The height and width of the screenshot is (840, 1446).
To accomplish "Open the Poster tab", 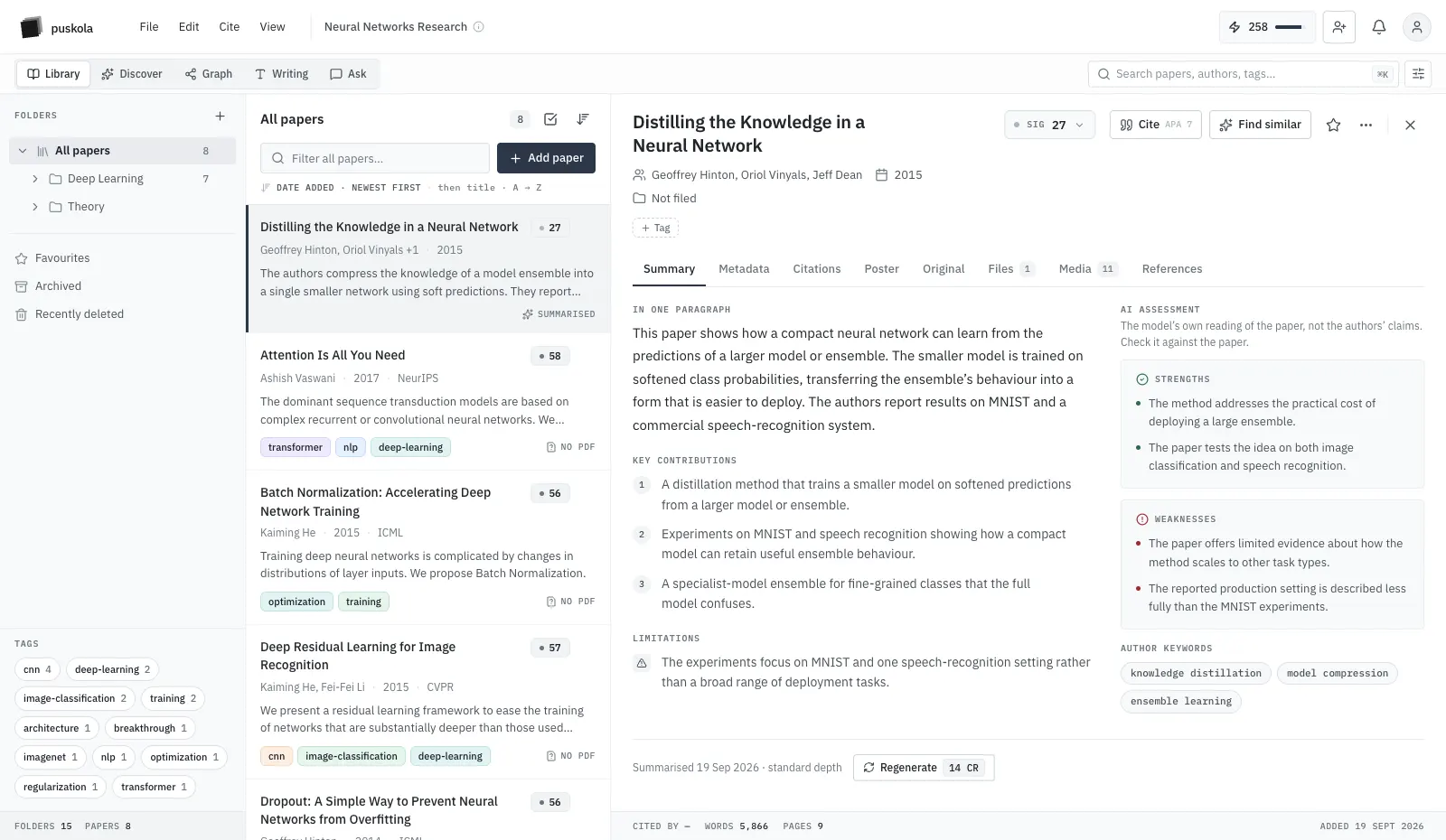I will [x=881, y=269].
